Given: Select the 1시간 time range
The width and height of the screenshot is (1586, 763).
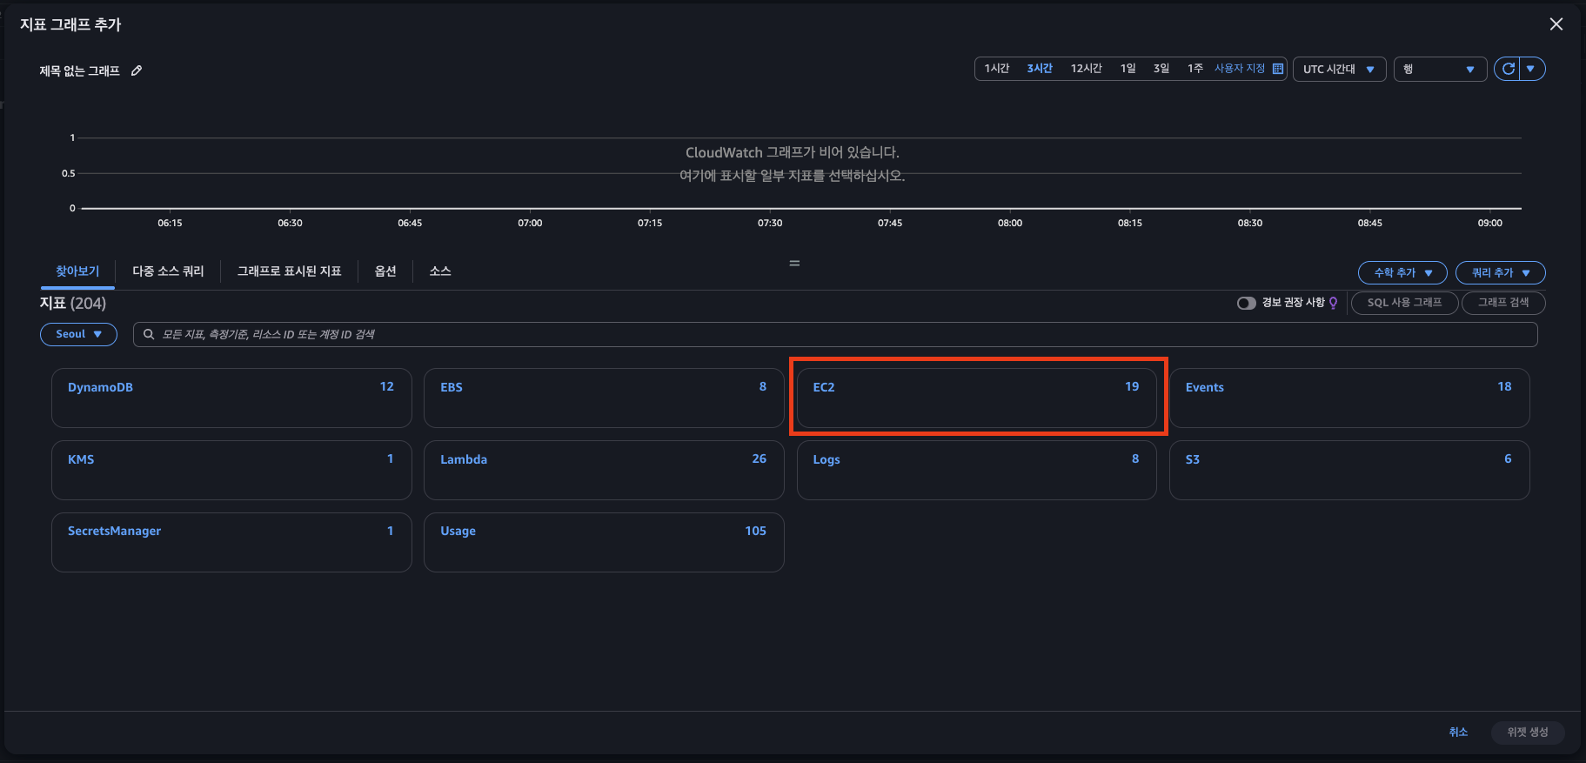Looking at the screenshot, I should click(996, 69).
